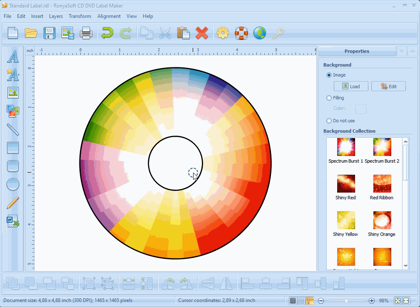This screenshot has width=420, height=307.
Task: Click the Edit background button
Action: coord(388,86)
